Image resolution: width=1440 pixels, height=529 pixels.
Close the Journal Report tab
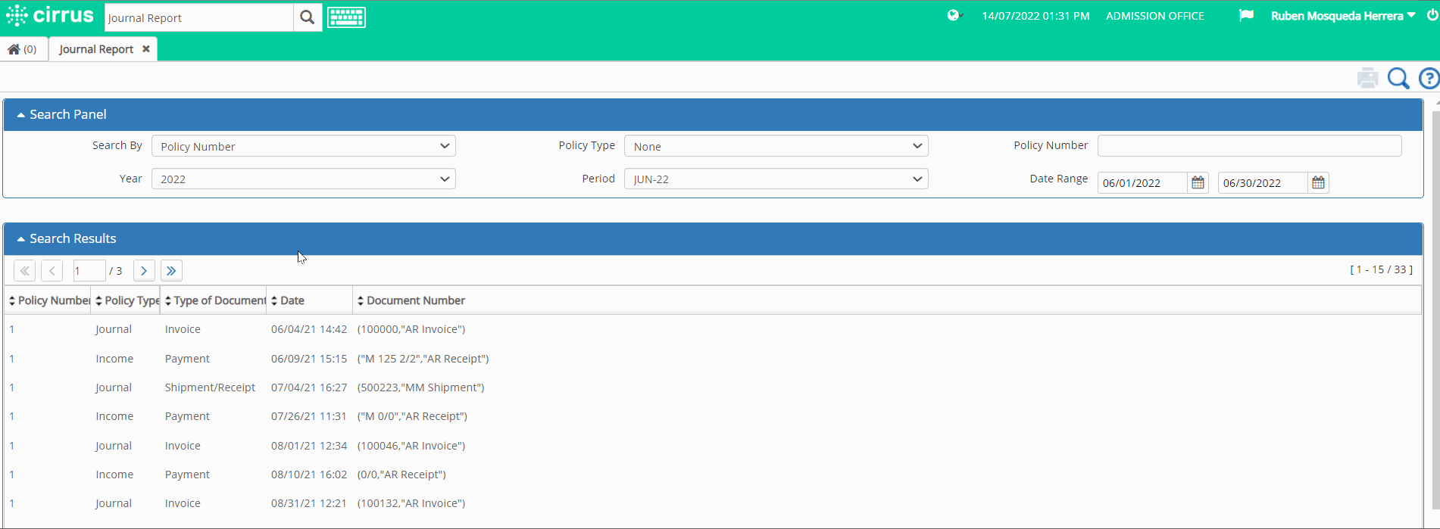(146, 48)
